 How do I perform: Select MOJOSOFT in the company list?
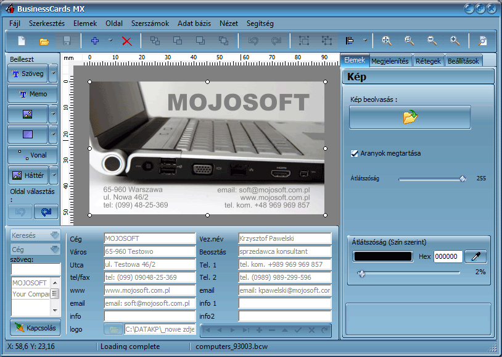click(x=31, y=283)
